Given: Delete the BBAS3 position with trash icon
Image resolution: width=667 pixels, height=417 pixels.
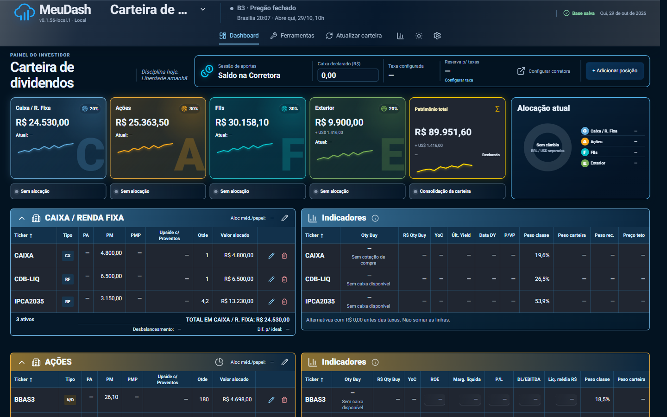Looking at the screenshot, I should point(284,400).
